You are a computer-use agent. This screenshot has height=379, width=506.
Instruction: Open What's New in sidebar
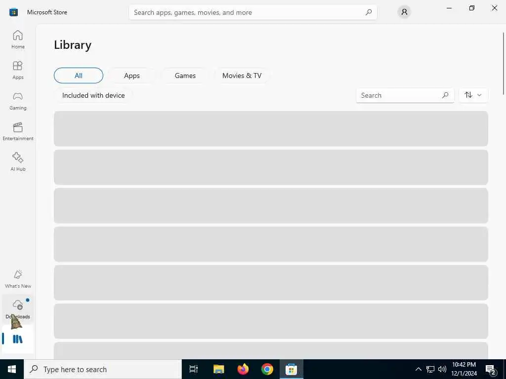18,279
